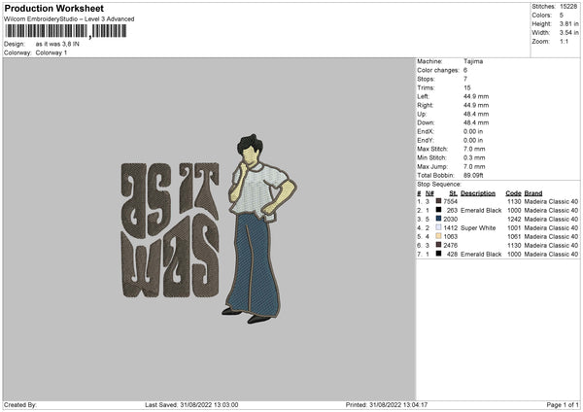Click the black swatch in the 428 stitch row
The height and width of the screenshot is (412, 583).
[x=439, y=254]
